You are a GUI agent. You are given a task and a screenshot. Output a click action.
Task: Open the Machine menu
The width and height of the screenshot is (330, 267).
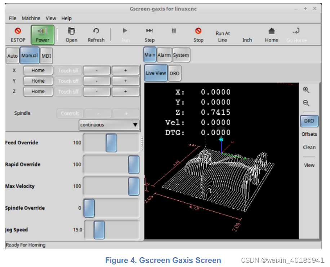31,18
